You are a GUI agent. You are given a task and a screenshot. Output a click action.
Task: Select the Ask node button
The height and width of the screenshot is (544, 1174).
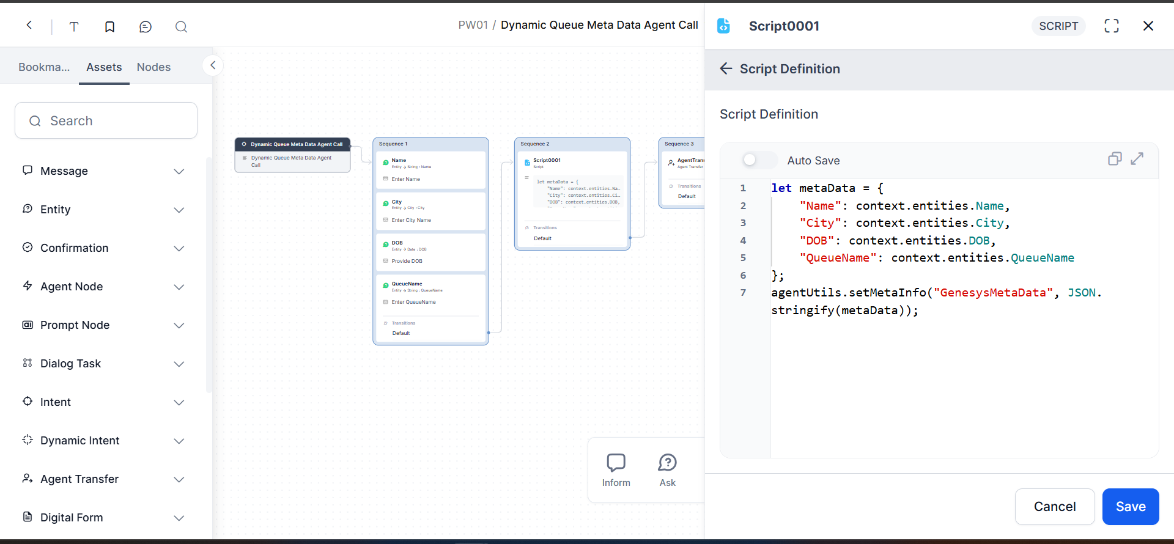(x=667, y=469)
